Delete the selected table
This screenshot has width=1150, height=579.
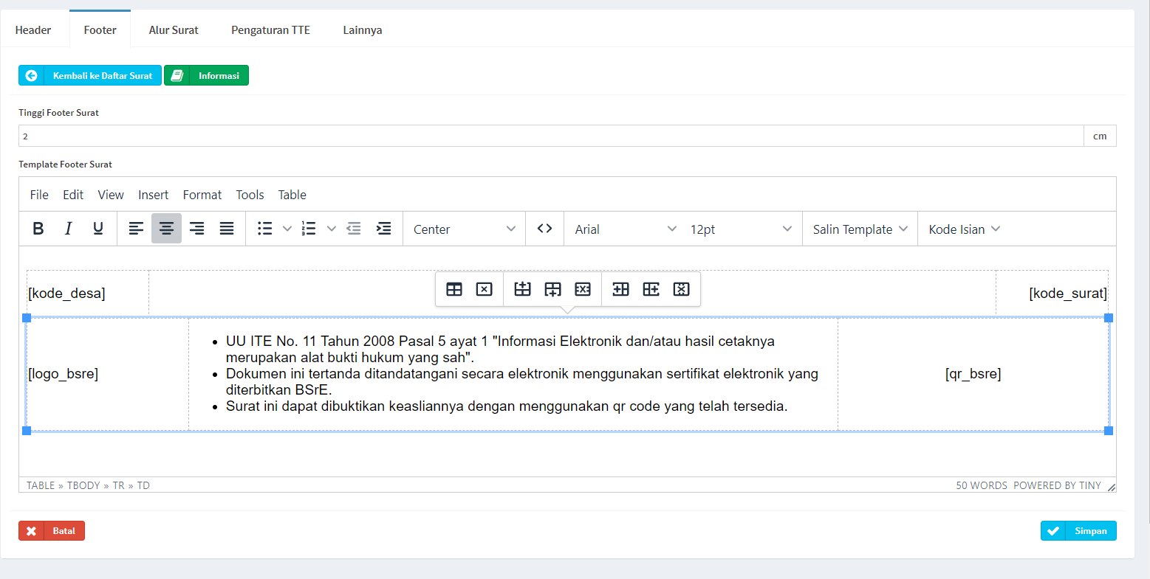pos(484,288)
